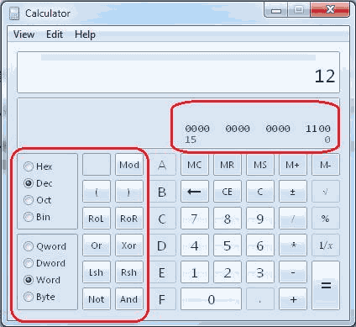Open the View menu
This screenshot has height=327, width=356.
(x=24, y=34)
